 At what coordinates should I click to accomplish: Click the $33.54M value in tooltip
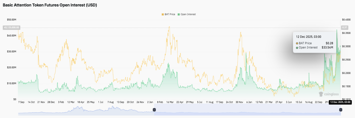(x=327, y=48)
